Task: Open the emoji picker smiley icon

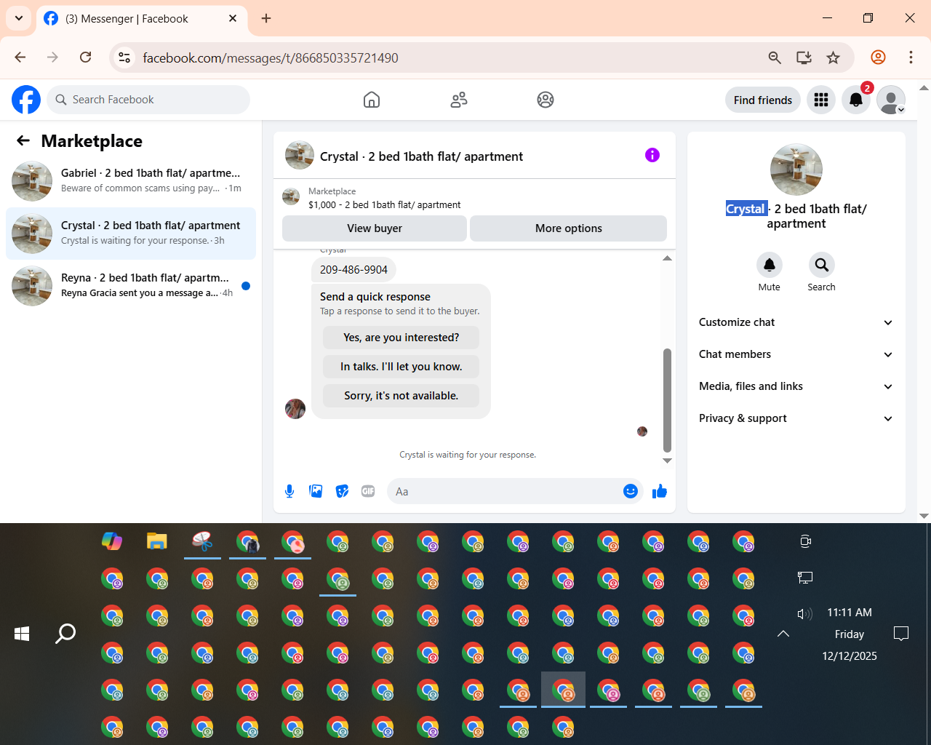Action: 631,492
